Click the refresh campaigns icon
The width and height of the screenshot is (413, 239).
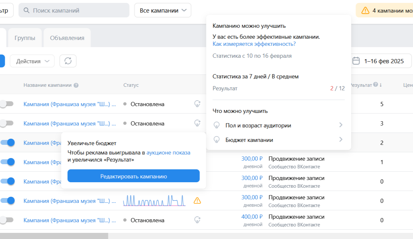coord(68,61)
